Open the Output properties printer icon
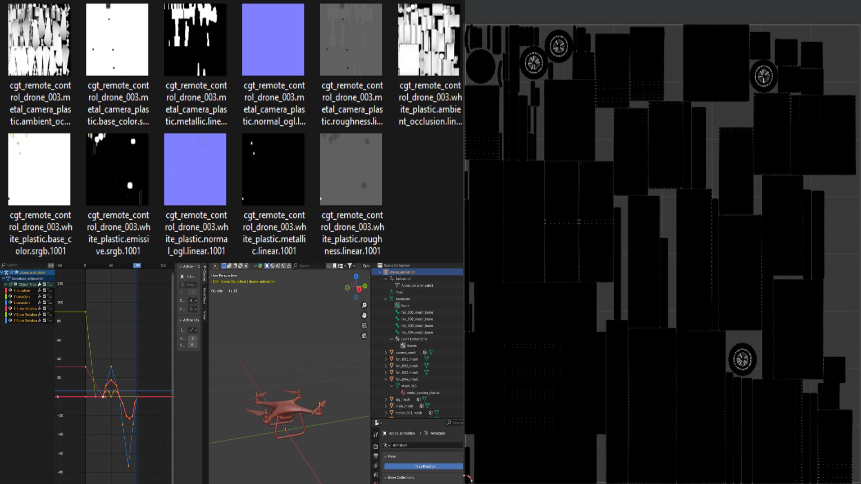Screen dimensions: 861x484 coord(376,456)
